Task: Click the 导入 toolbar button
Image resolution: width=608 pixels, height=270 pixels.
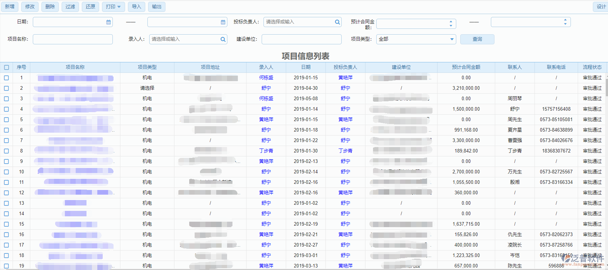Action: coord(136,7)
